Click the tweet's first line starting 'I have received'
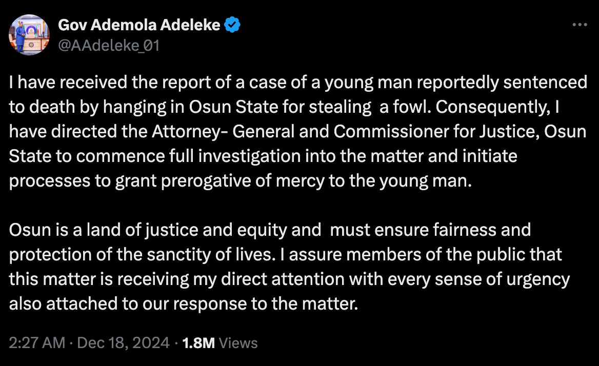The width and height of the screenshot is (599, 366). 297,82
